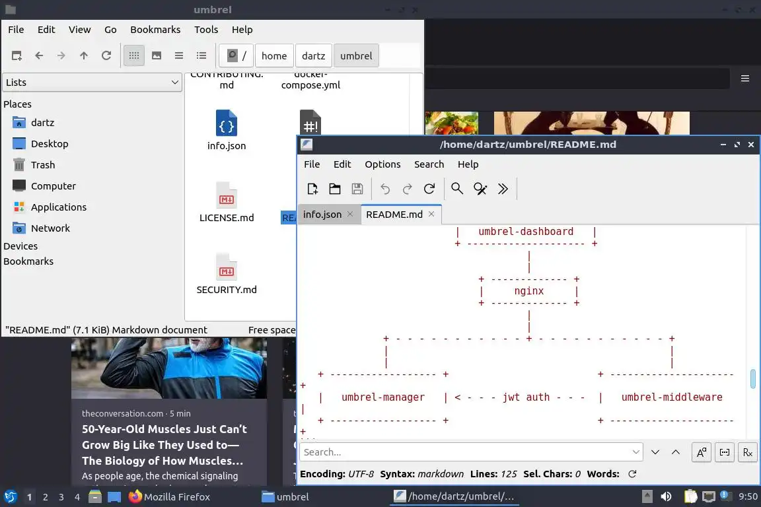Switch to info.json editor tab

[x=322, y=215]
